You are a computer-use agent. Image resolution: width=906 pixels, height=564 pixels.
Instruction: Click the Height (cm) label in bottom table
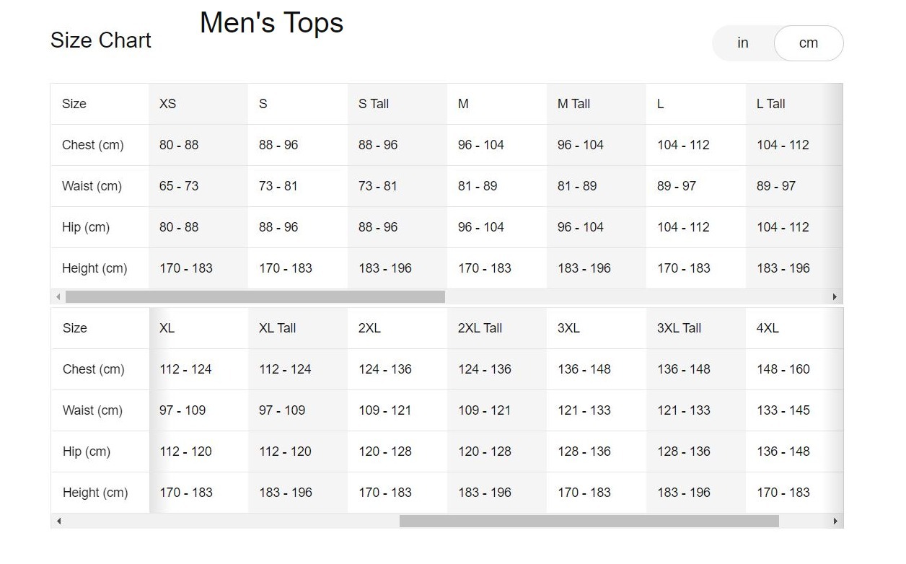95,493
